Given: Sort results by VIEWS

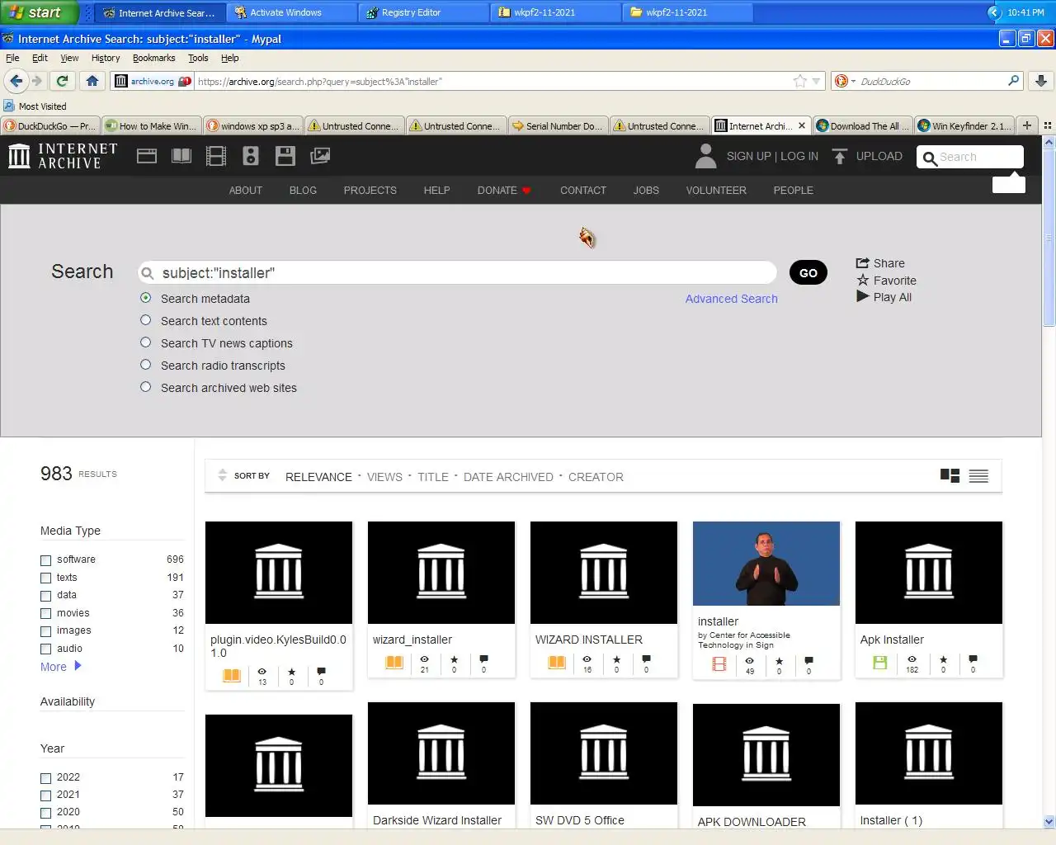Looking at the screenshot, I should pos(384,477).
